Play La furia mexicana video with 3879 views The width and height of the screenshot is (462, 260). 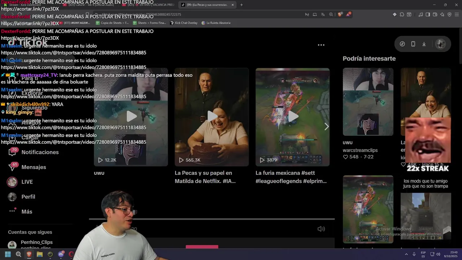[292, 117]
